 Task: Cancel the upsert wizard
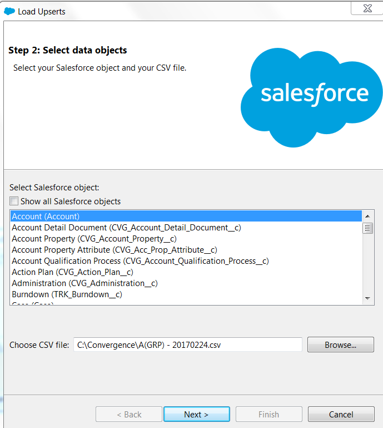click(341, 415)
